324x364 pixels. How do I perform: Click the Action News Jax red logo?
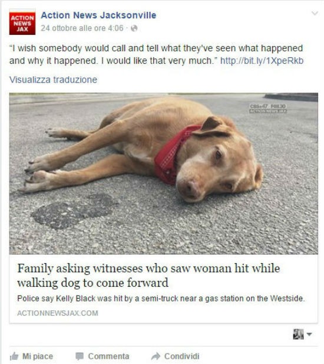22,22
